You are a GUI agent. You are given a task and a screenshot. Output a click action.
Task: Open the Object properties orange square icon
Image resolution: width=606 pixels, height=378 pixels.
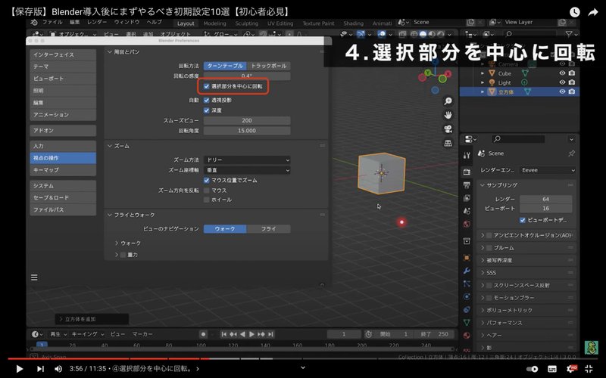point(467,257)
